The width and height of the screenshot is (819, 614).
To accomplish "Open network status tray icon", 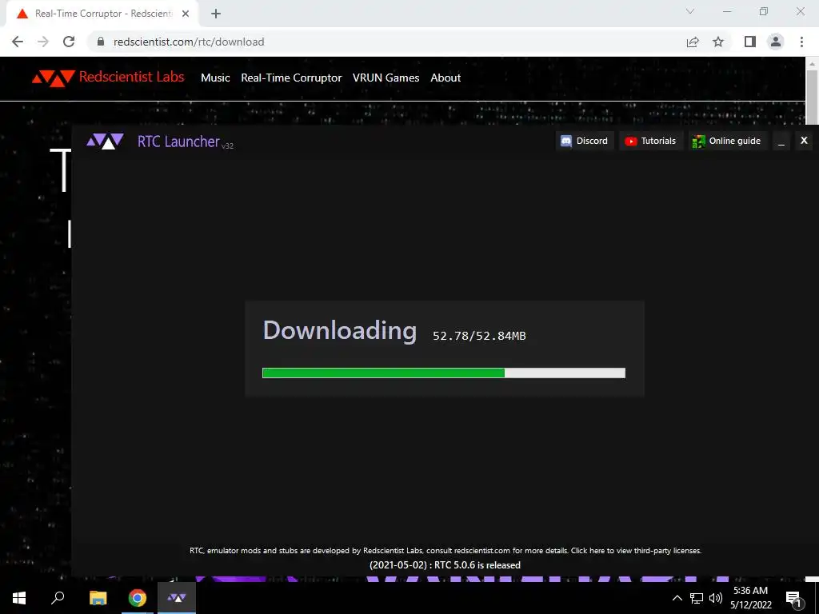I will 697,598.
